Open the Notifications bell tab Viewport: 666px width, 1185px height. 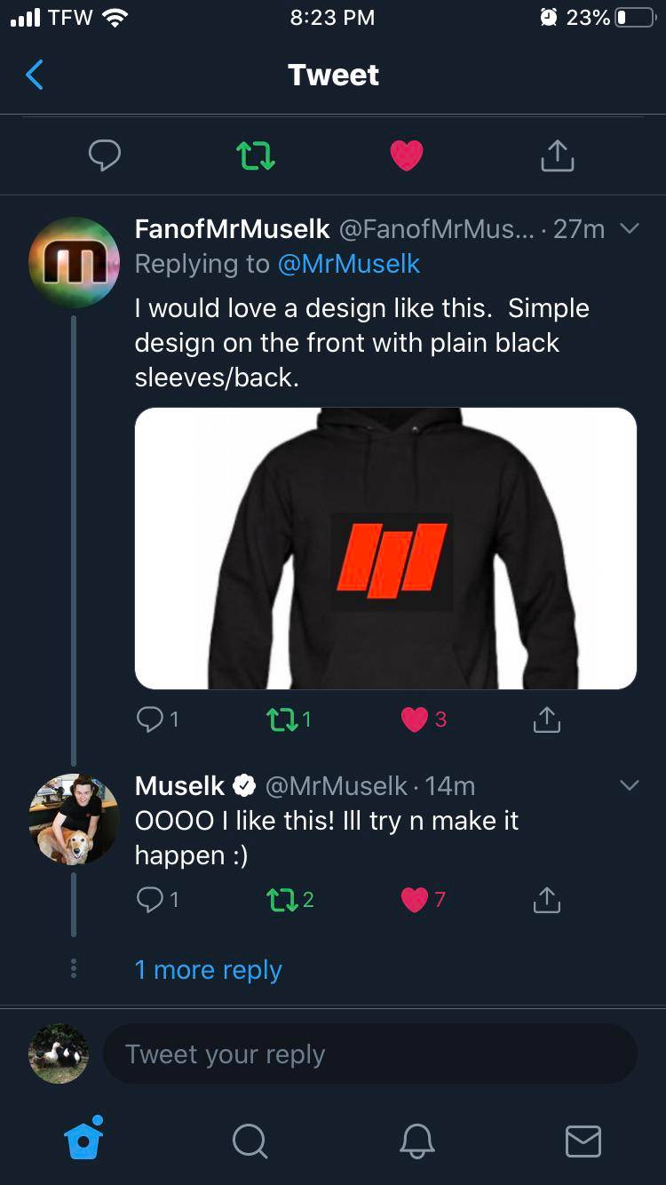point(416,1142)
